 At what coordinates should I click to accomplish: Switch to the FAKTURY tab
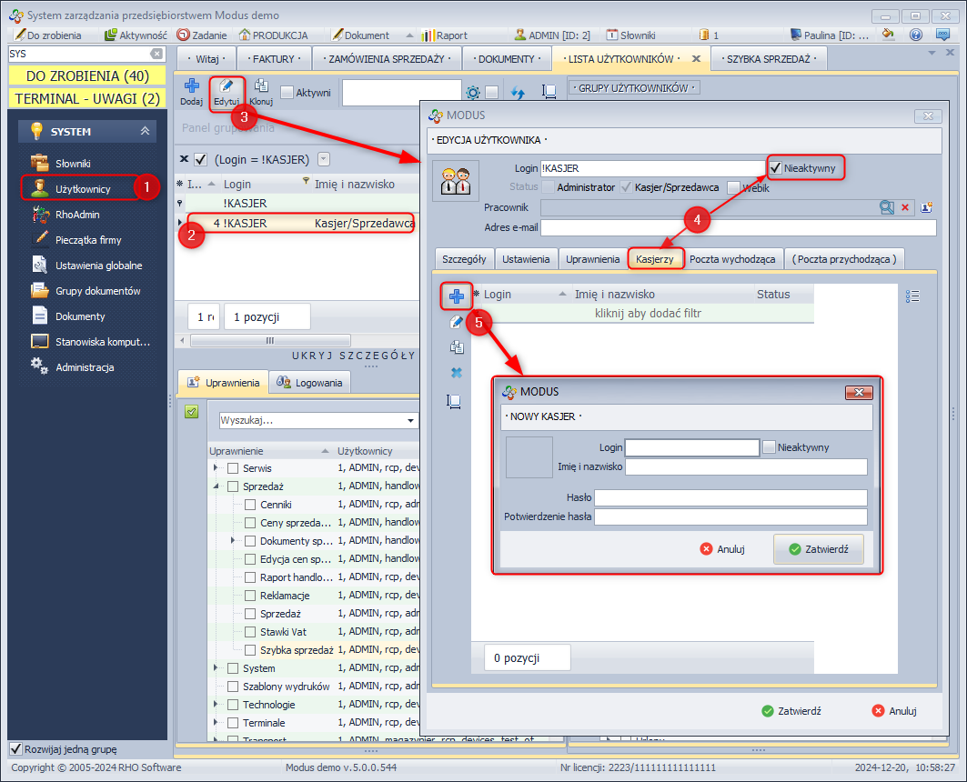273,58
